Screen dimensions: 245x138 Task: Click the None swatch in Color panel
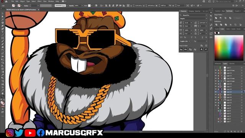pyautogui.click(x=215, y=33)
